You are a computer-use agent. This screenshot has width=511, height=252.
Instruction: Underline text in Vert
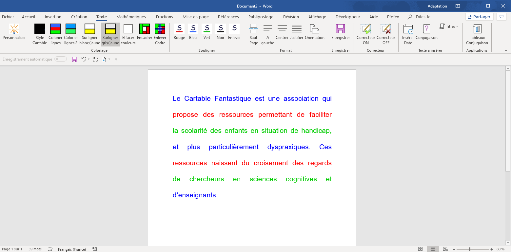pyautogui.click(x=207, y=32)
